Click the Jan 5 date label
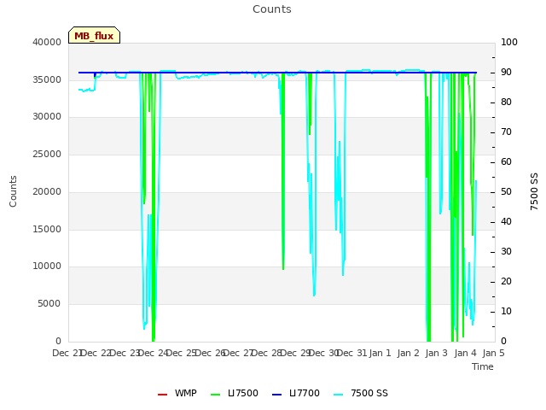The width and height of the screenshot is (546, 410). coord(493,353)
